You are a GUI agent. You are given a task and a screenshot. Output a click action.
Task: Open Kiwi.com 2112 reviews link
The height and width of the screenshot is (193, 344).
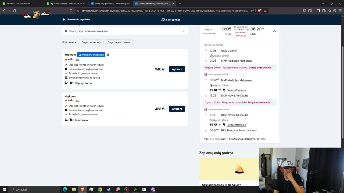click(x=77, y=101)
